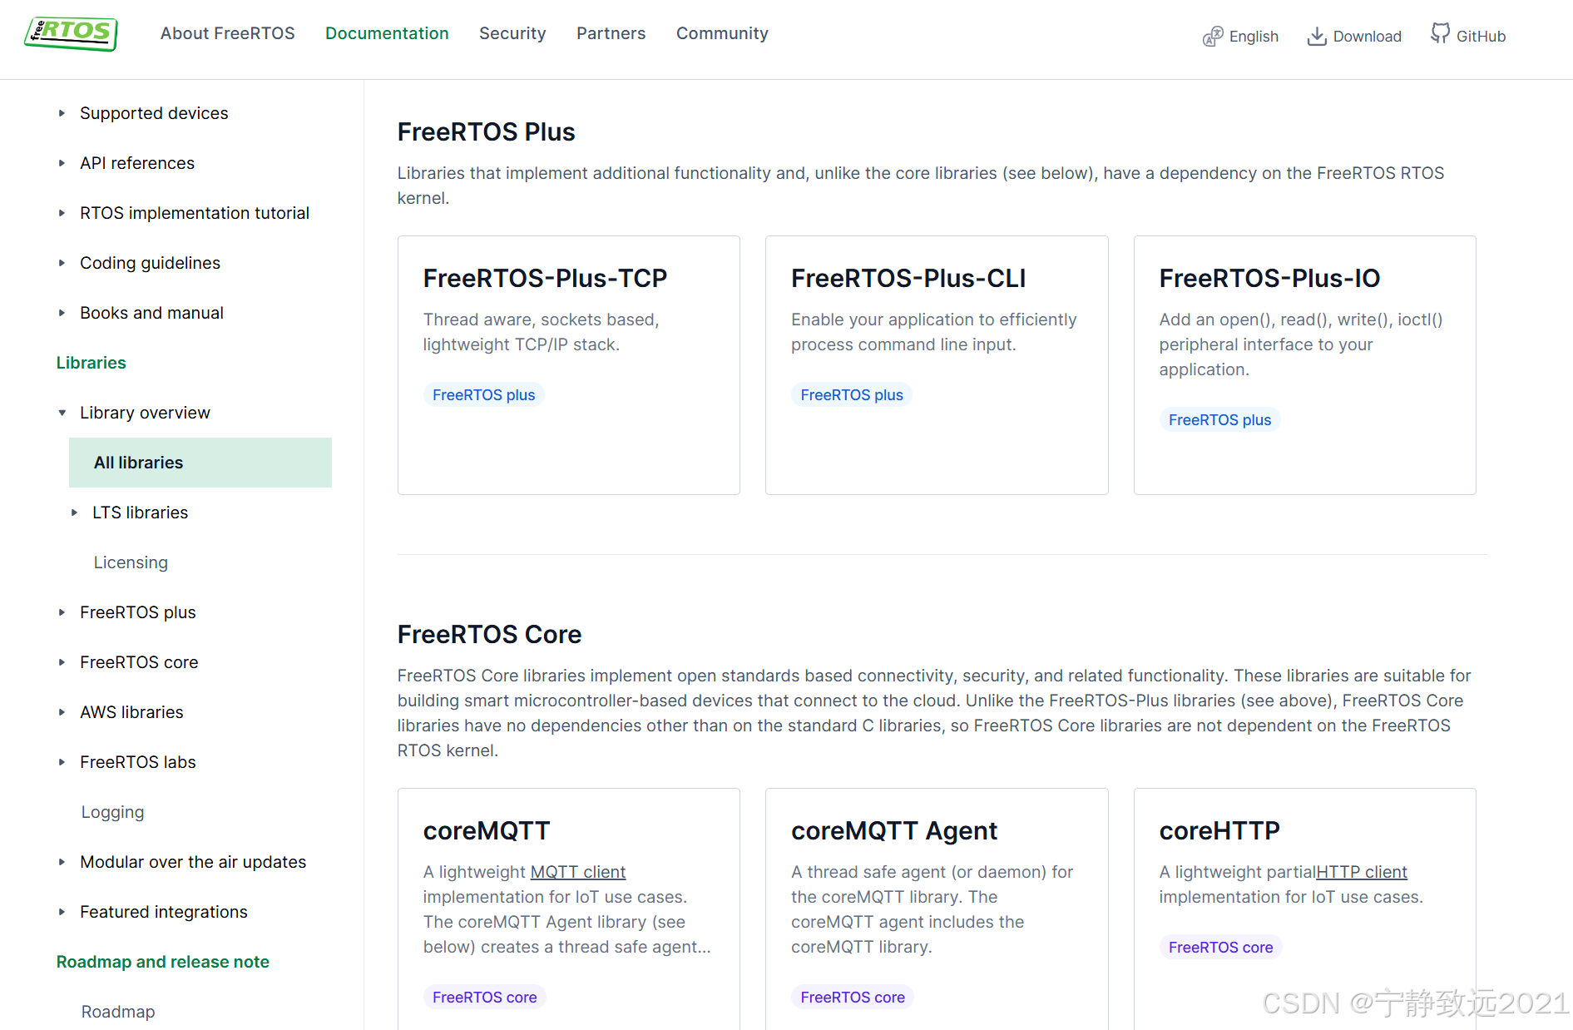Click FreeRTOS core tag under coreHTTP

(x=1220, y=948)
